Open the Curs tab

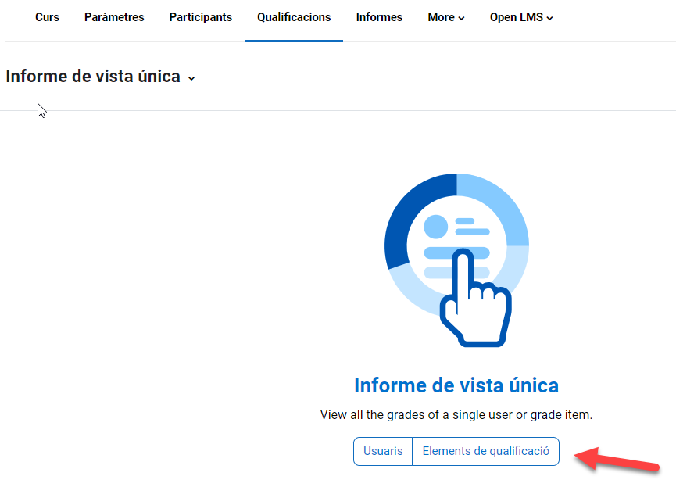coord(47,17)
